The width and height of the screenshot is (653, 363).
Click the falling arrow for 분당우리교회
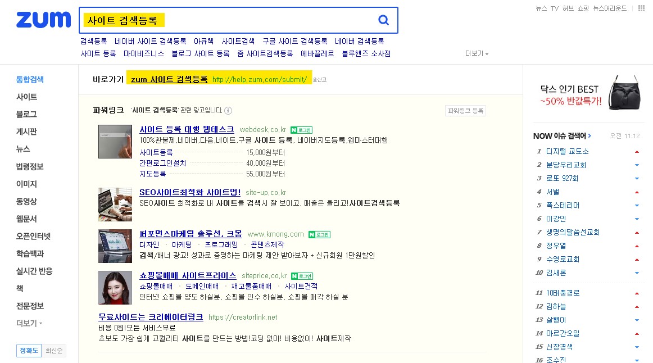click(x=637, y=165)
